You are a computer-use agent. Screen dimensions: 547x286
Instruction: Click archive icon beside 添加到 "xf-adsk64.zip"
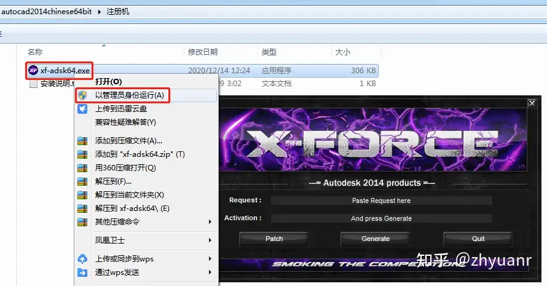point(82,154)
